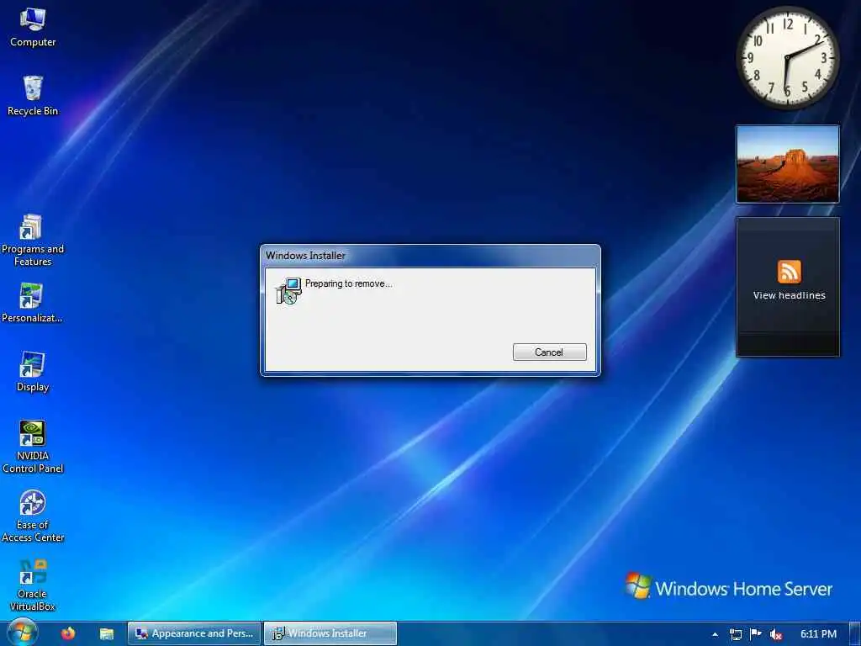This screenshot has width=861, height=646.
Task: Click the 'Preparing to remove...' message
Action: 349,283
